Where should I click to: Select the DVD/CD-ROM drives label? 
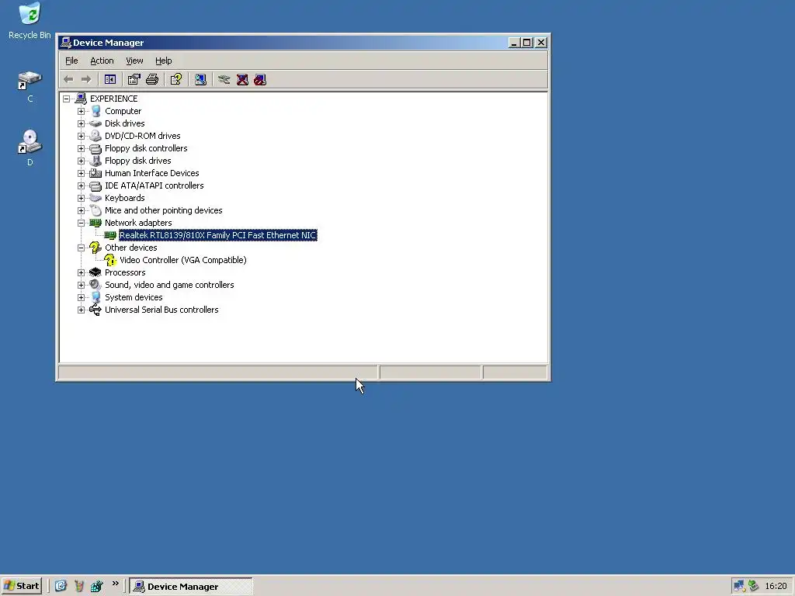[x=143, y=136]
